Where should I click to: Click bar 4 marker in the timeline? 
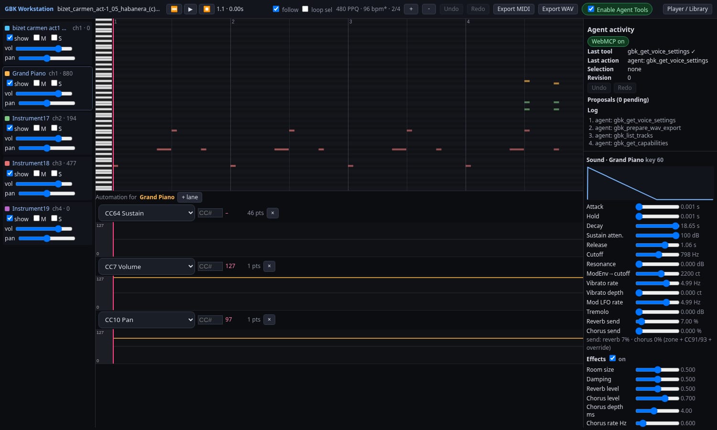(468, 22)
